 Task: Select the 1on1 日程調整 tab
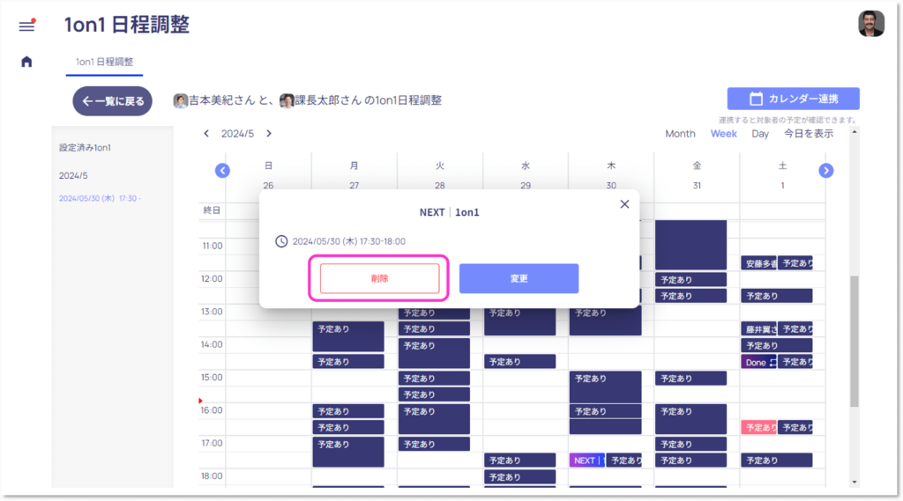click(104, 62)
